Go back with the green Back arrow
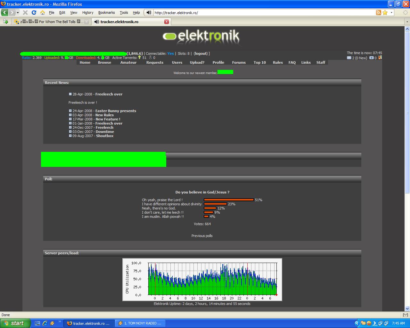 pos(5,12)
